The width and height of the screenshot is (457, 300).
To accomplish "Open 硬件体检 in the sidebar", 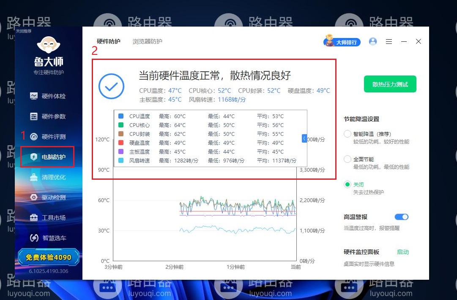I will [48, 96].
